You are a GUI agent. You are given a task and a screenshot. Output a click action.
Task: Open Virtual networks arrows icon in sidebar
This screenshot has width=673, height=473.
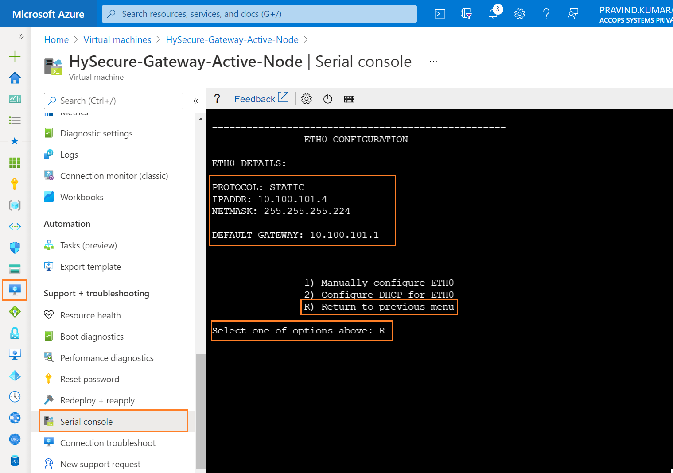click(x=15, y=226)
